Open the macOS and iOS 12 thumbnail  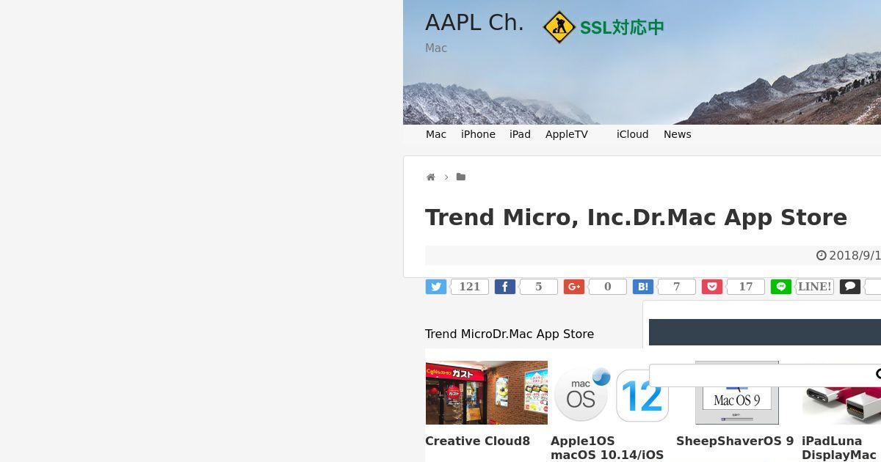[x=612, y=392]
